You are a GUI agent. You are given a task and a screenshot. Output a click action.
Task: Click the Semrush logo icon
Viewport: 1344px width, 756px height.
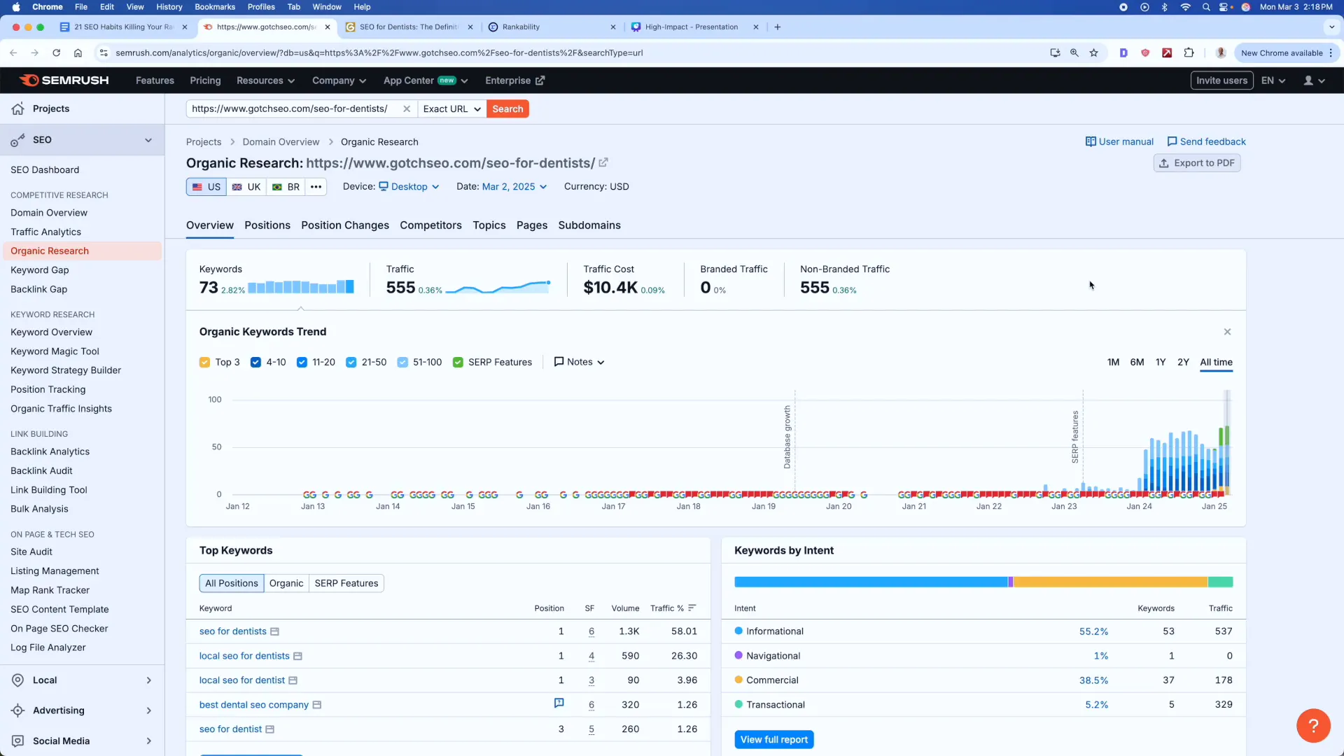click(x=29, y=80)
